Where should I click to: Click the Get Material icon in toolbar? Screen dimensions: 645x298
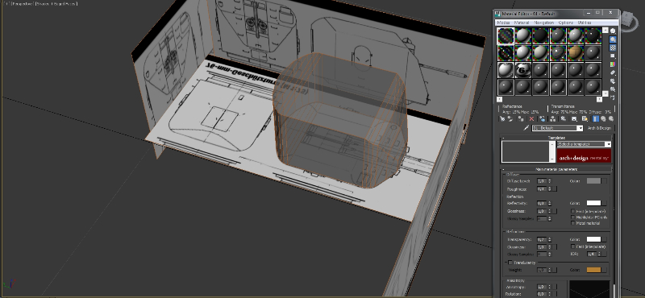point(502,118)
